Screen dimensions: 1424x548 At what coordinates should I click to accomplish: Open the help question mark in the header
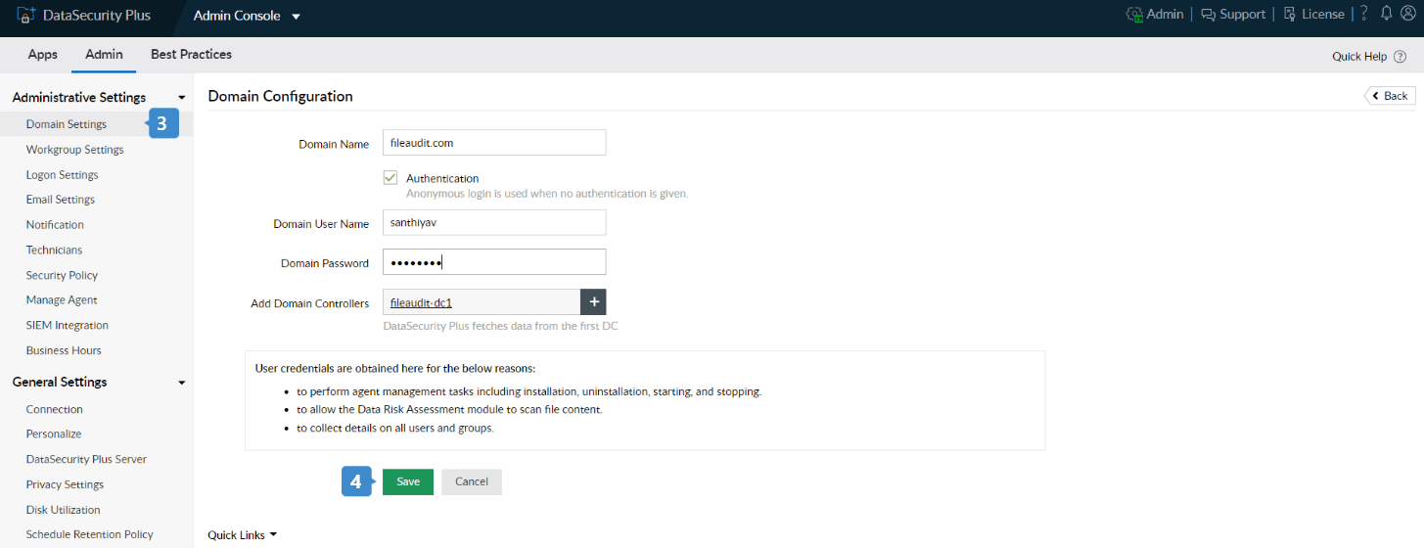1364,14
